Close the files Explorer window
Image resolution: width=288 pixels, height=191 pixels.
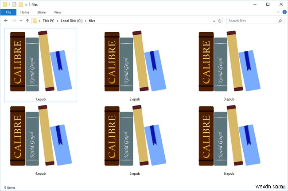pyautogui.click(x=281, y=4)
